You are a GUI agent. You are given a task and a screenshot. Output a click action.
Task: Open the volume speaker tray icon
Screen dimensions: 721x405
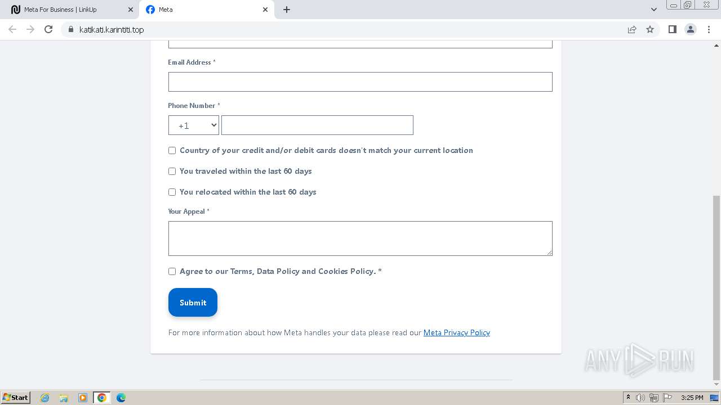(x=640, y=398)
